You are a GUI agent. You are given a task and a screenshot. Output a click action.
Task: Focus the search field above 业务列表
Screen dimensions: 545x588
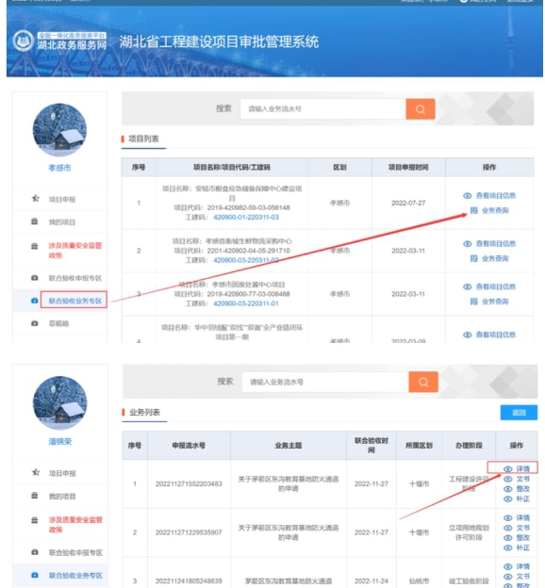point(325,382)
